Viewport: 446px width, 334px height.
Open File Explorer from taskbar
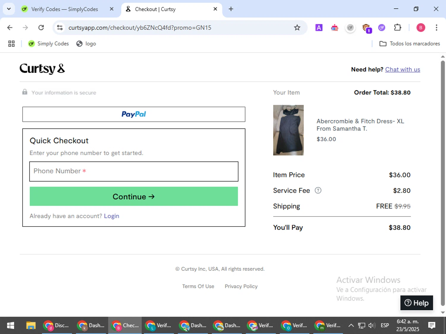click(31, 325)
